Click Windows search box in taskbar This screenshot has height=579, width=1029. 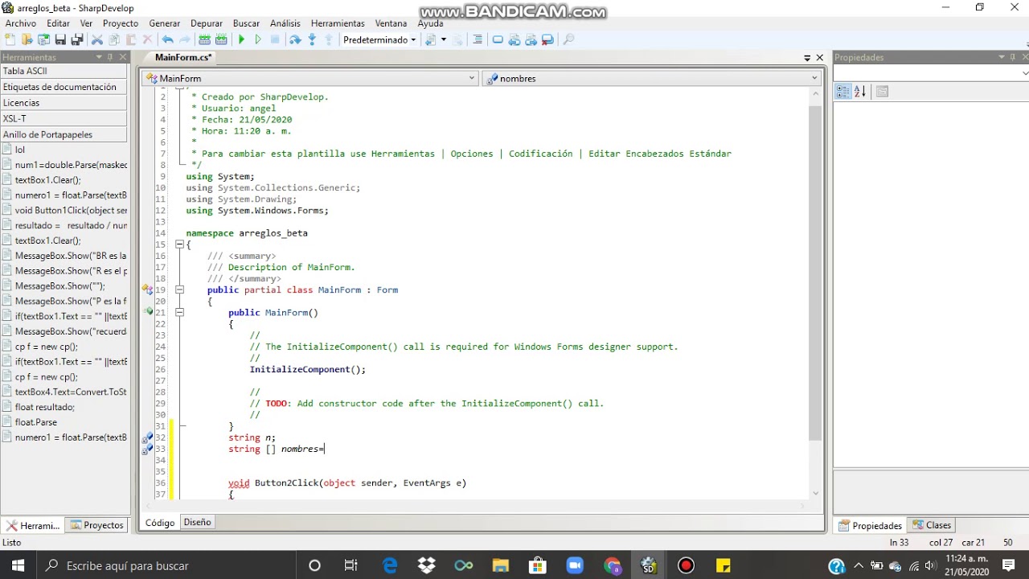click(166, 565)
